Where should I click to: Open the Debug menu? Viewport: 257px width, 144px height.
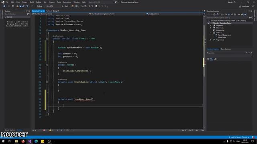point(39,2)
